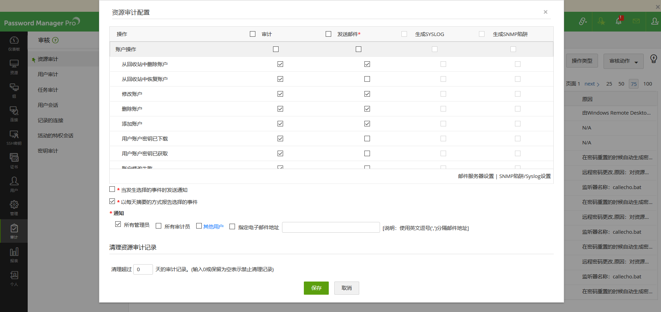Click the 由Windows Remote Deskto... reason cell
The image size is (661, 312).
pos(616,113)
